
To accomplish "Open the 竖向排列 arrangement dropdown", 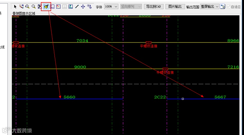I will [131, 7].
